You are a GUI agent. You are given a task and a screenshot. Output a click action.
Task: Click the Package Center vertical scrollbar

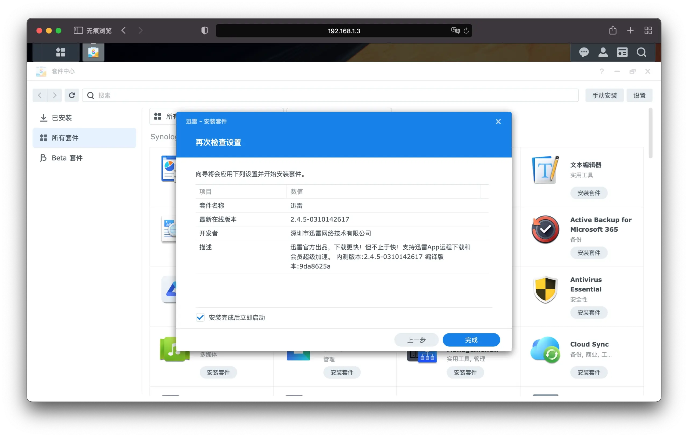[x=650, y=133]
